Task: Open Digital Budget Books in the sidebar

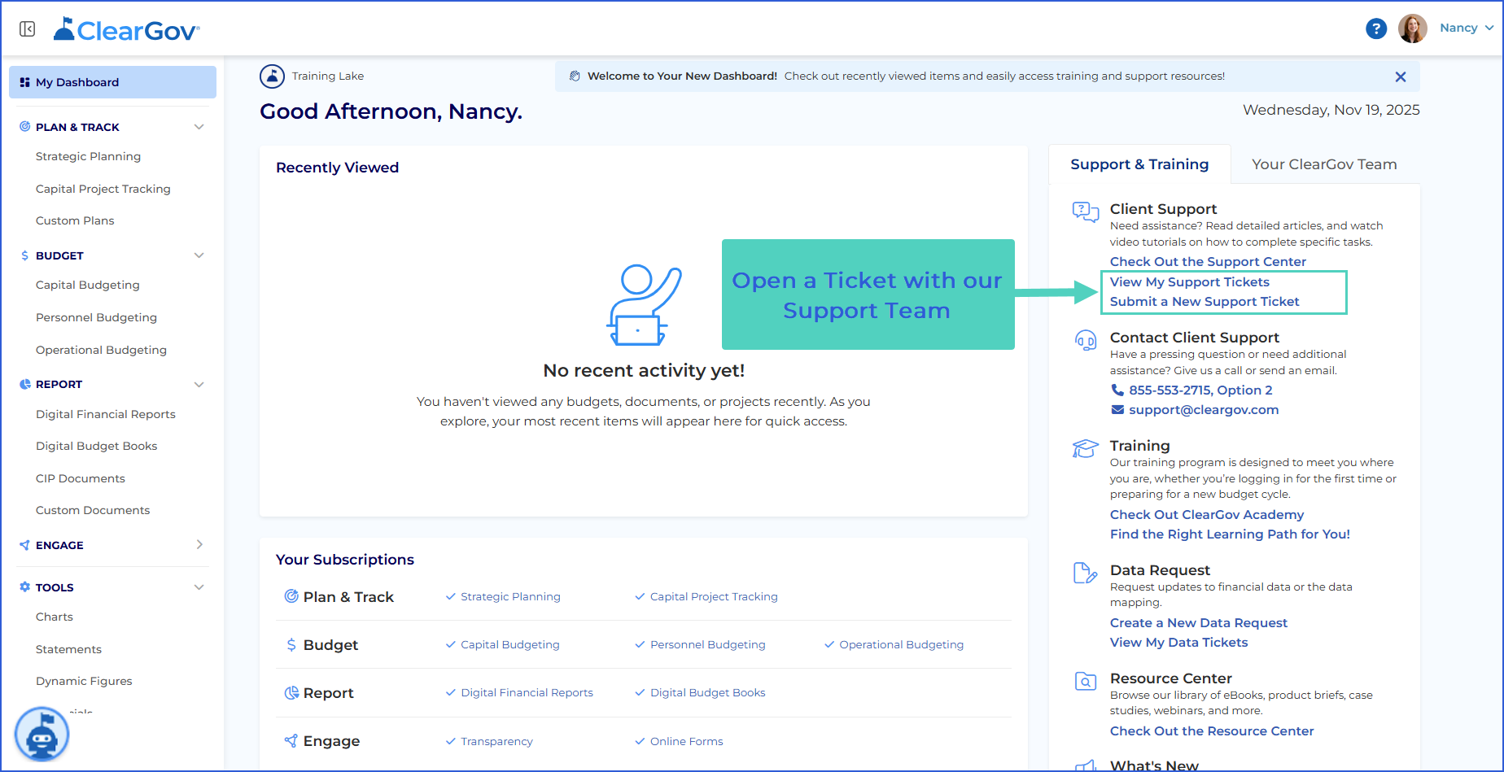Action: 97,446
